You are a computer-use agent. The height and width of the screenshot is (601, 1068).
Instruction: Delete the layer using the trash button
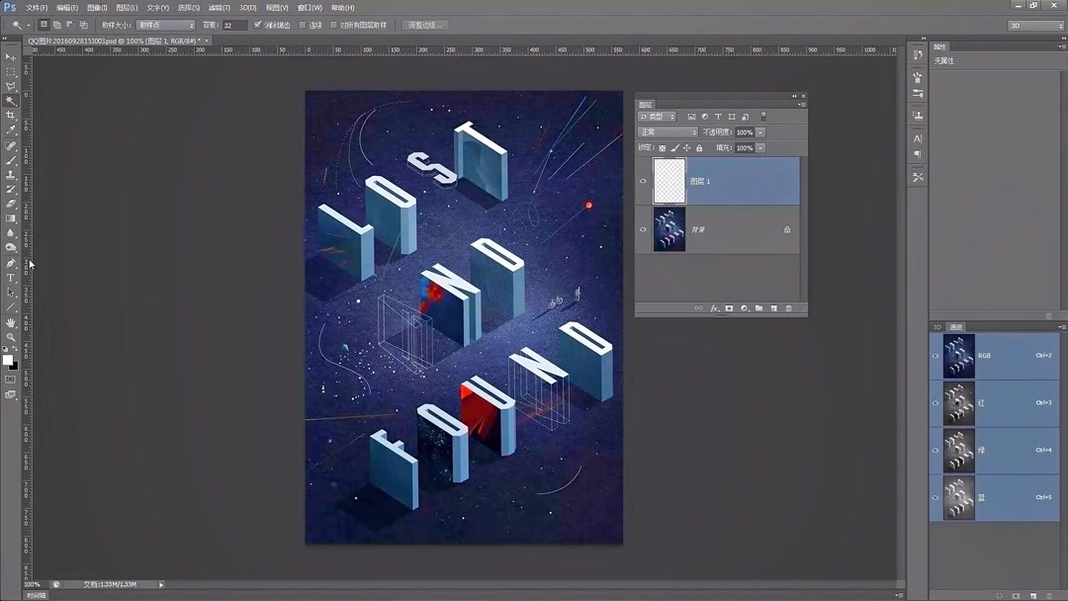pyautogui.click(x=789, y=309)
